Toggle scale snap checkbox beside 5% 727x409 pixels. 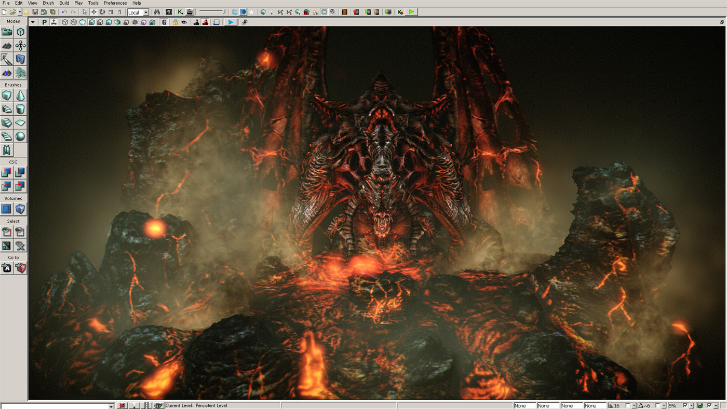click(x=685, y=405)
